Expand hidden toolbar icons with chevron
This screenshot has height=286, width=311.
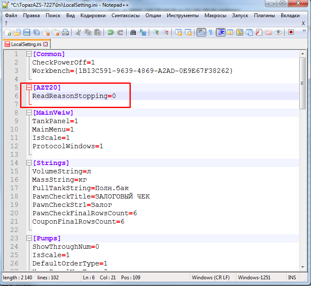coord(304,30)
